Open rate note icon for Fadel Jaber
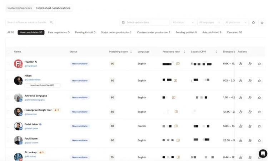Image resolution: width=268 pixels, height=161 pixels. click(x=176, y=126)
